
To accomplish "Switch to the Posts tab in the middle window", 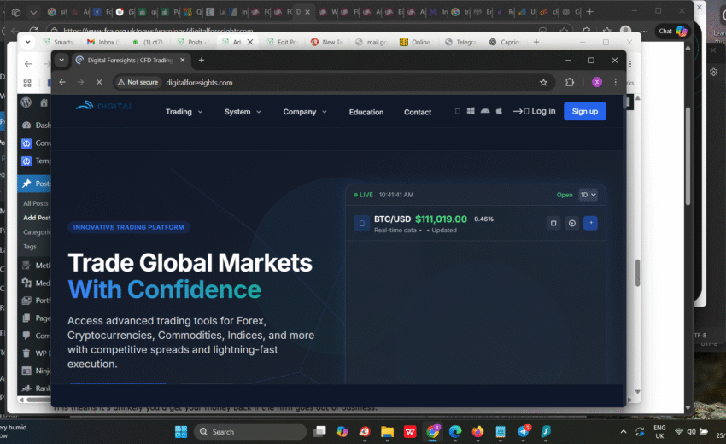I will pos(192,42).
